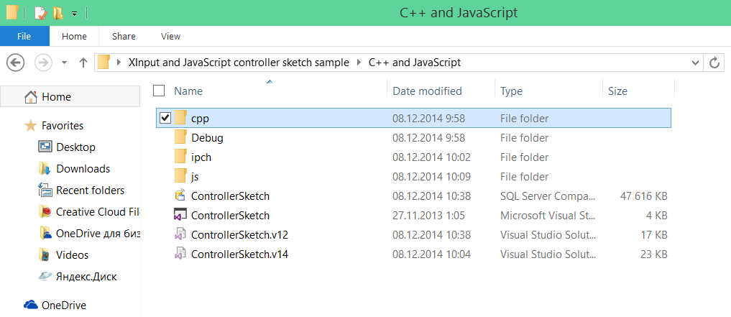Click the XInput and JavaScript breadcrumb link
731x317 pixels.
tap(238, 63)
